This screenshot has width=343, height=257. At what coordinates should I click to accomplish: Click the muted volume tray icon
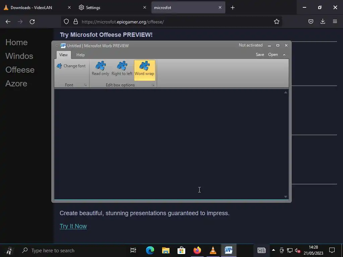pos(297,250)
